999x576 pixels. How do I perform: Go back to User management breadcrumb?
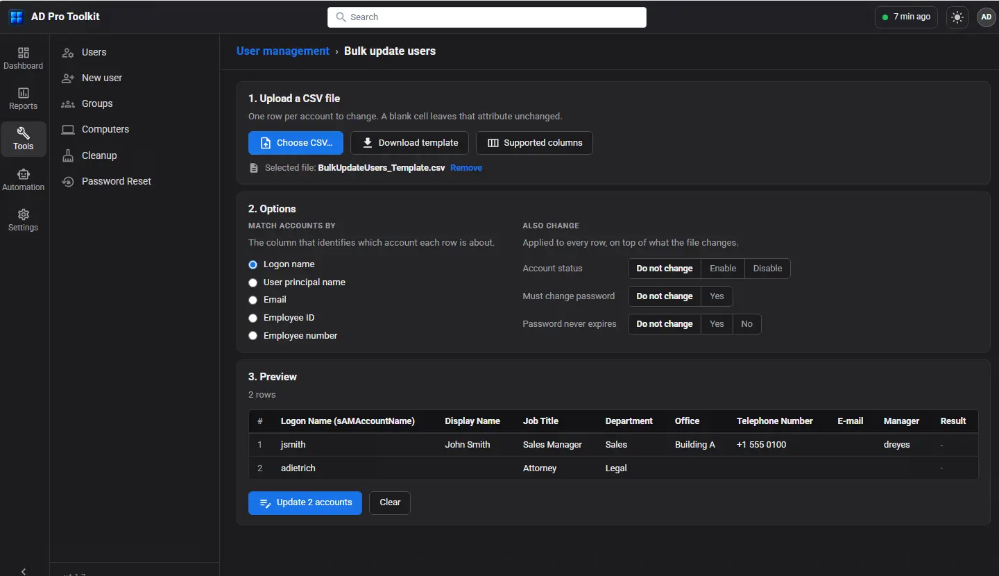click(x=283, y=51)
